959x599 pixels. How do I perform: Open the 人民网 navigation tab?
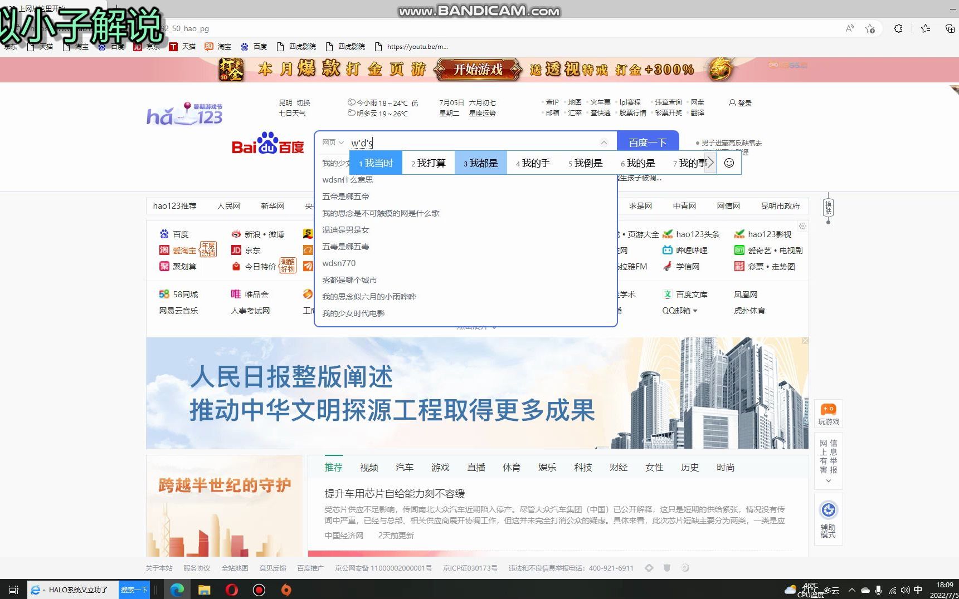[x=228, y=206]
